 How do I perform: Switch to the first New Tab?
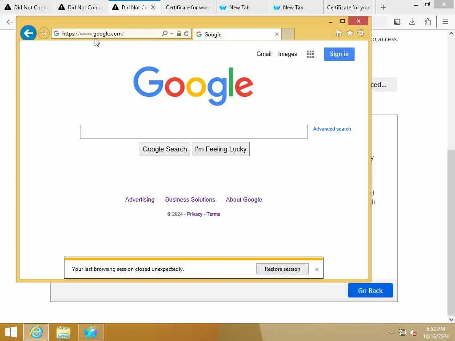[x=243, y=7]
